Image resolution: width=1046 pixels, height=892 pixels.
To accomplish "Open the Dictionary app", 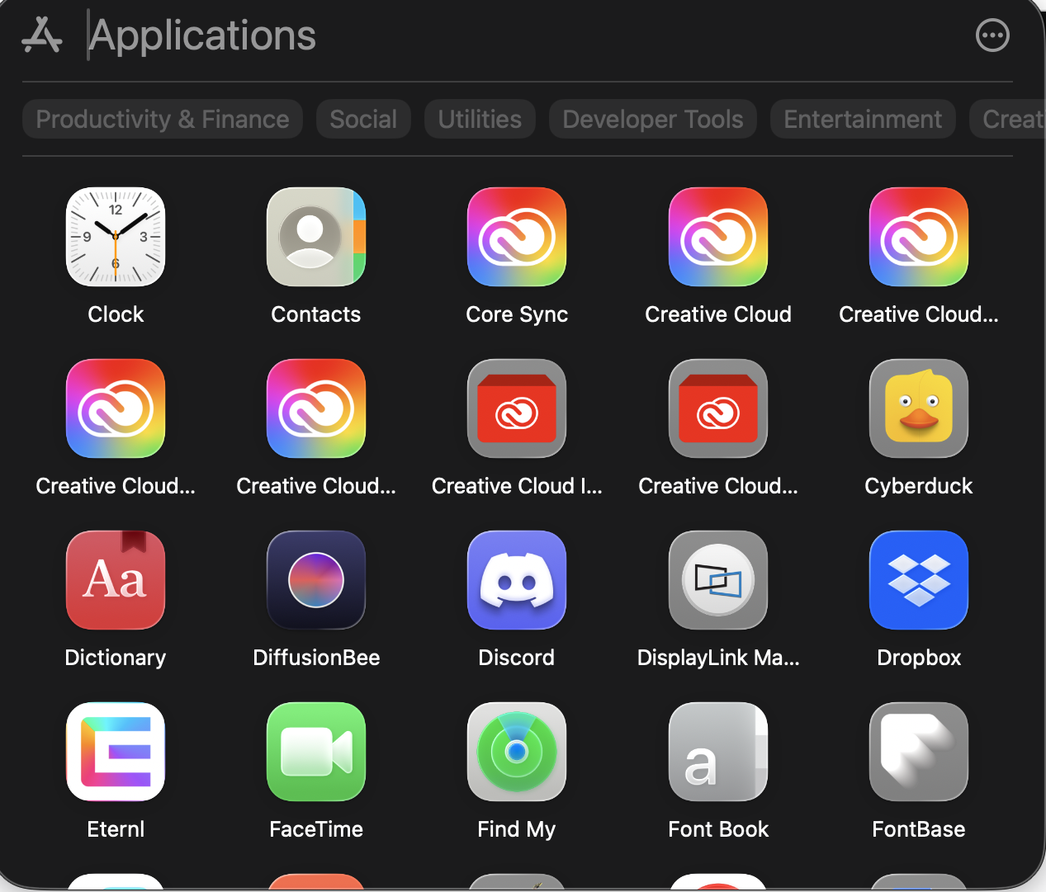I will pyautogui.click(x=116, y=580).
